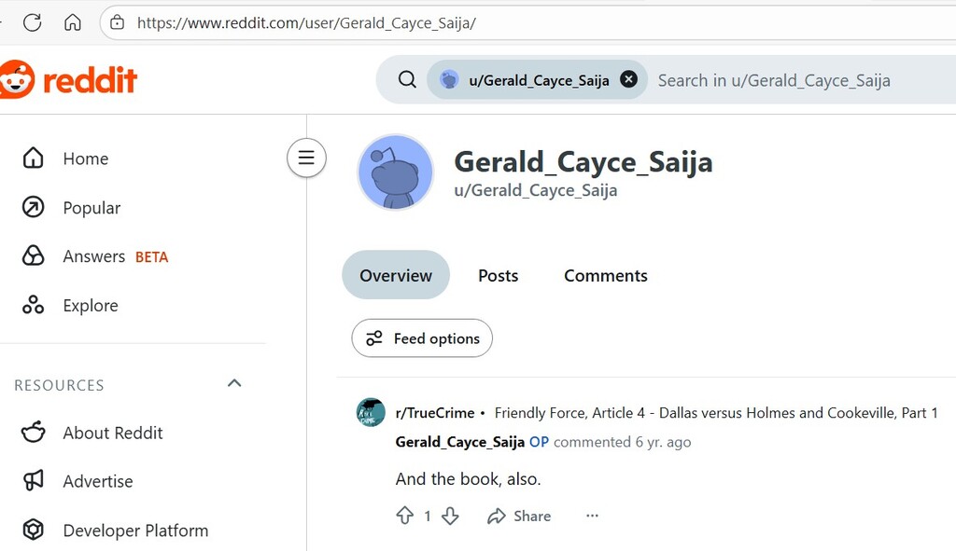Reload the page with browser refresh

click(33, 22)
